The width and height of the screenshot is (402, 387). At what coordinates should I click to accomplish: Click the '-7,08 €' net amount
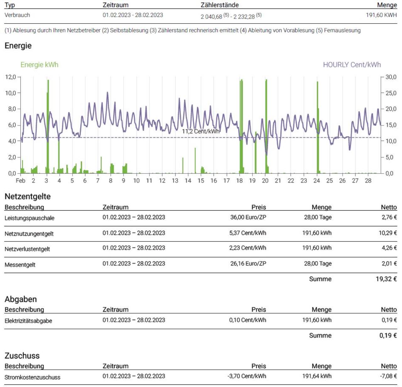click(x=388, y=376)
